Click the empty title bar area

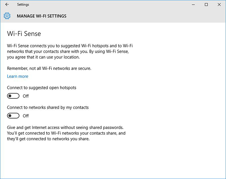coord(106,5)
